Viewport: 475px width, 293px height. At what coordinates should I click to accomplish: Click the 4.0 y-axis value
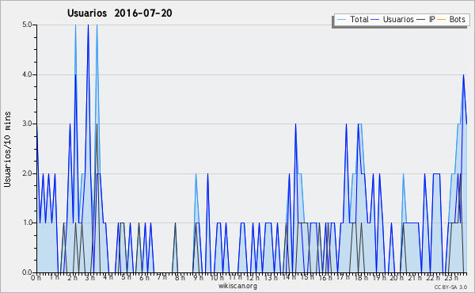coord(27,74)
